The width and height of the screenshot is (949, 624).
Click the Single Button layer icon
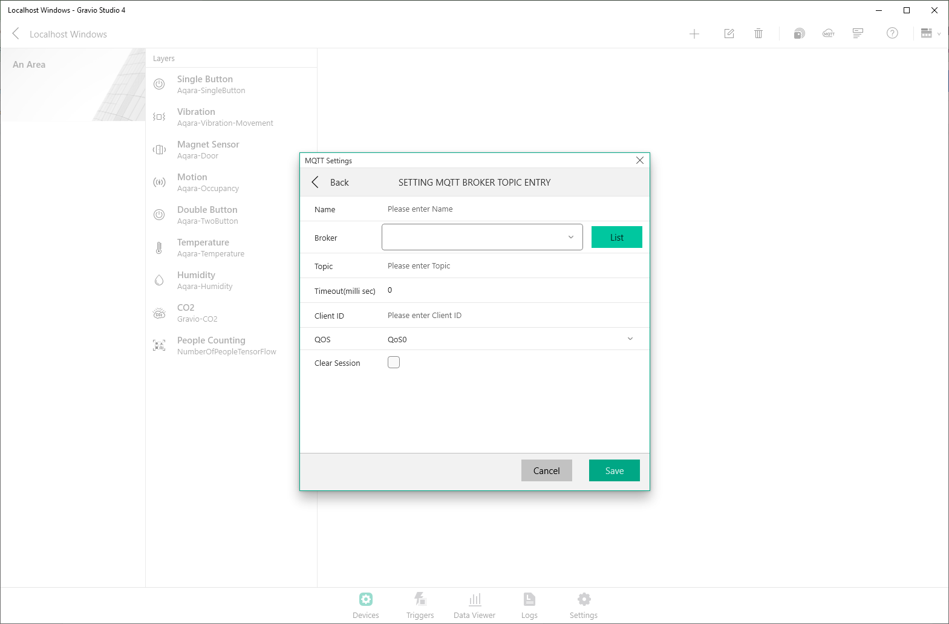[x=159, y=84]
